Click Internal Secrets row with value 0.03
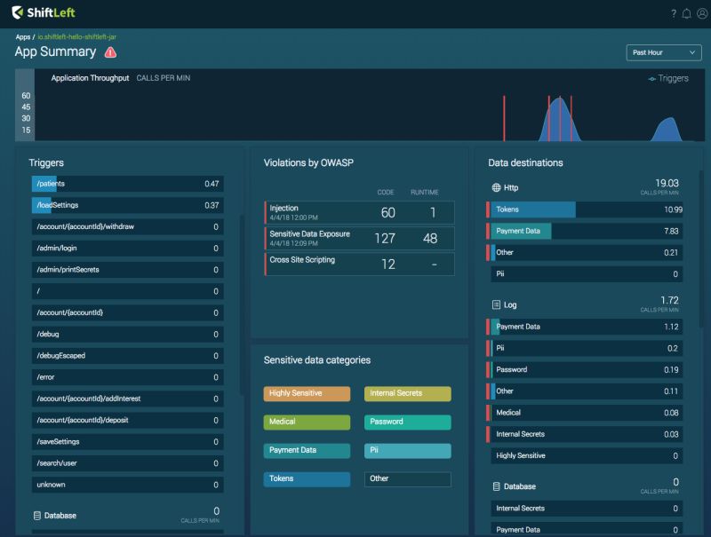The width and height of the screenshot is (711, 537). 585,434
